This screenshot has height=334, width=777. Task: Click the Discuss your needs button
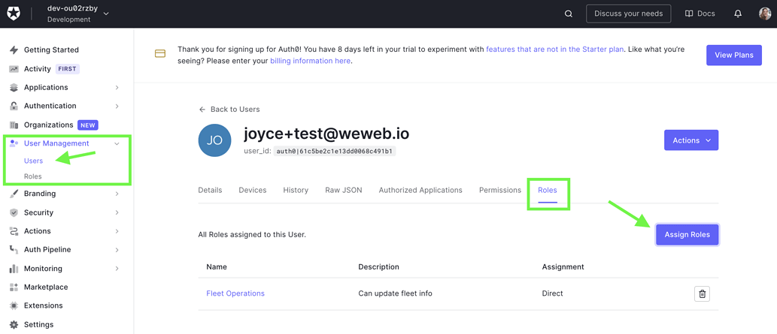click(628, 14)
